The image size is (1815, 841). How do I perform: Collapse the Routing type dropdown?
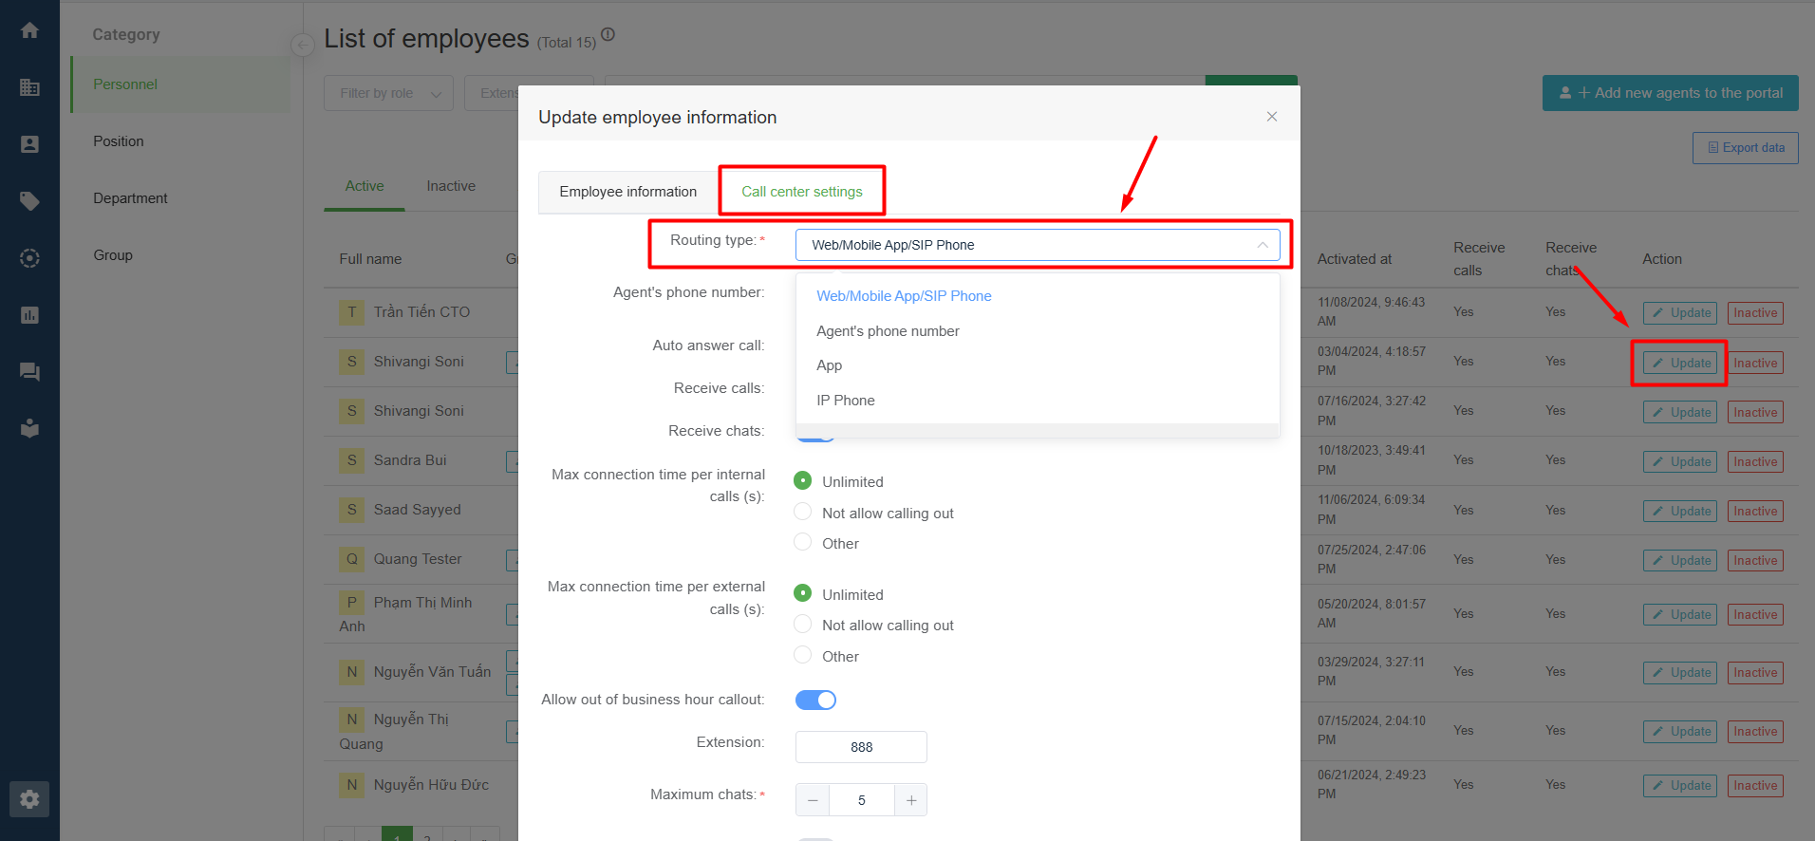point(1262,245)
